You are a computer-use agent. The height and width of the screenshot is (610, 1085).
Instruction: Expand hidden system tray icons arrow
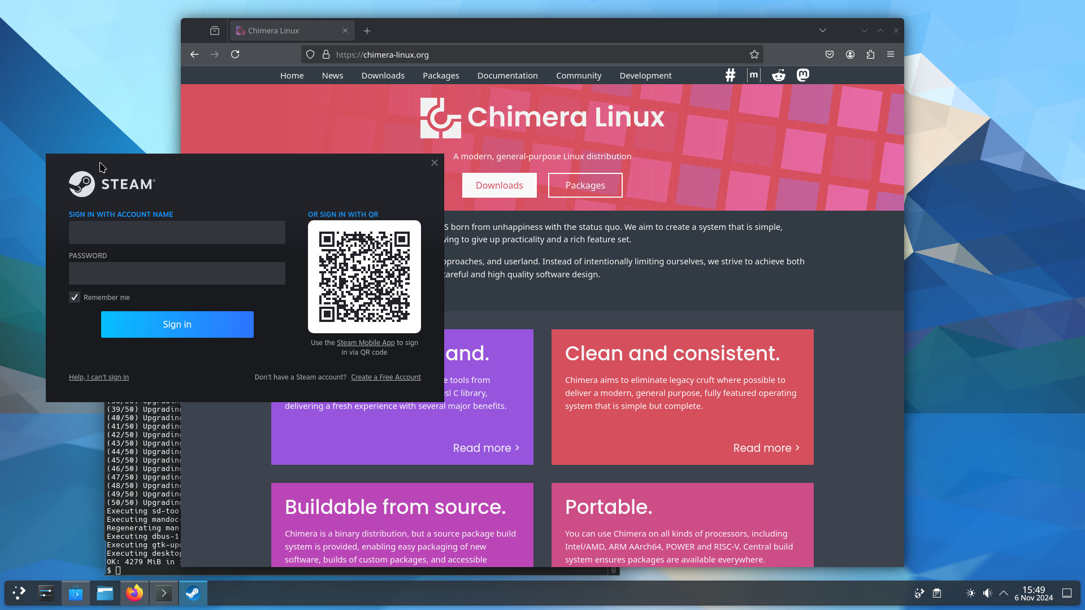(1004, 593)
